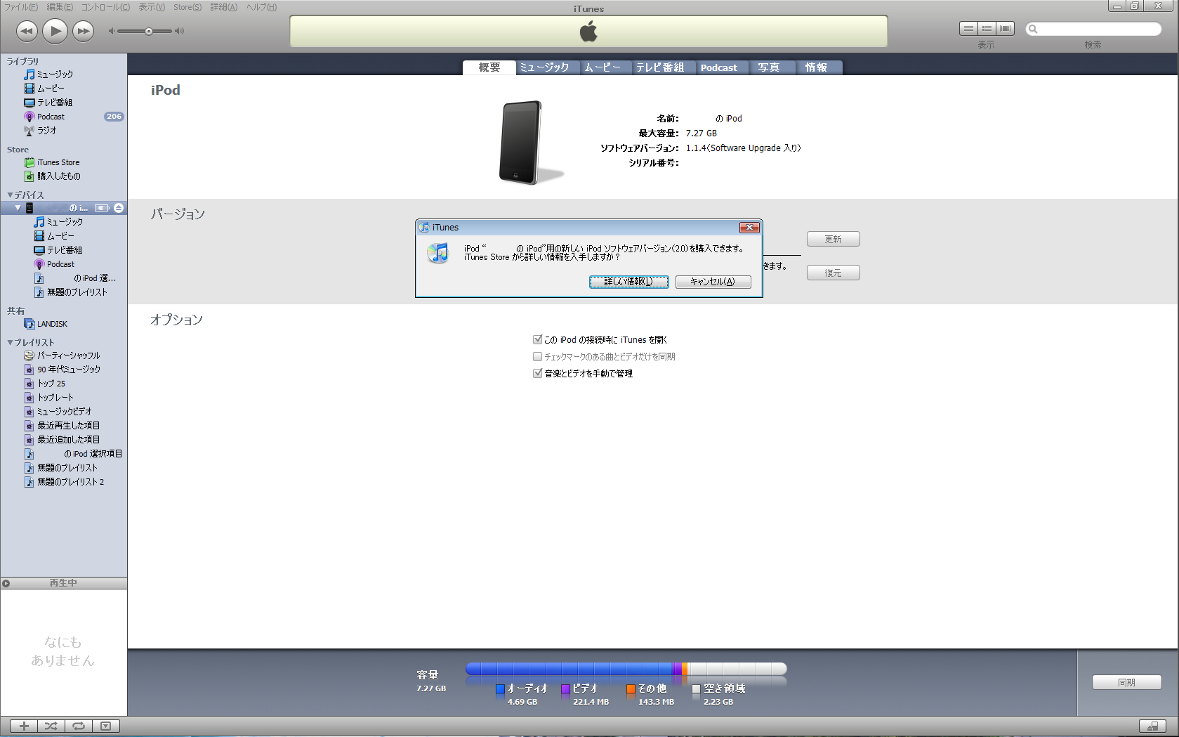
Task: Open device playlist 無題のプレイリスト
Action: click(77, 292)
